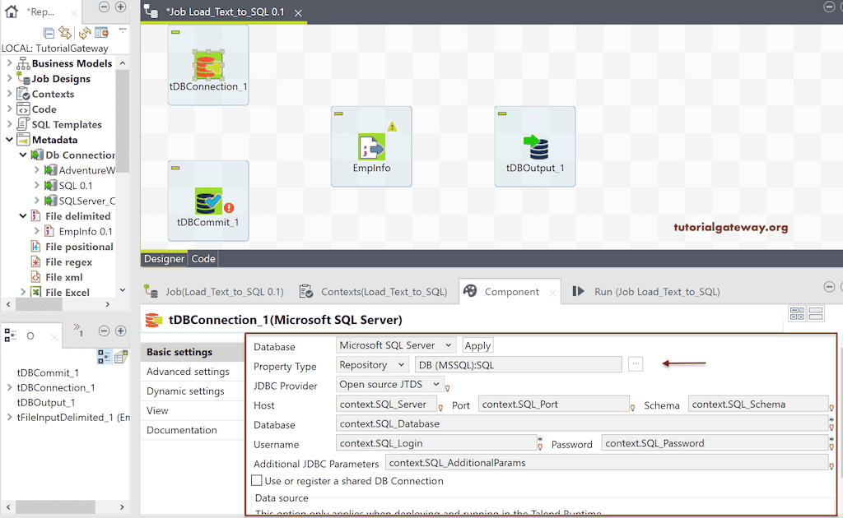Switch to the Code tab

tap(204, 259)
